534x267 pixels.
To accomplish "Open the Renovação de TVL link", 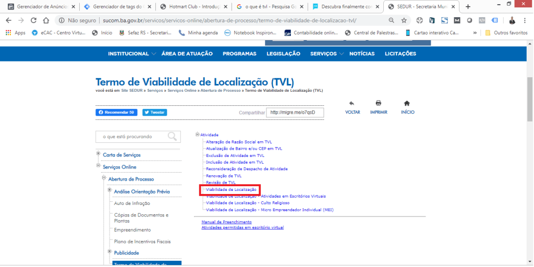I will pos(224,176).
